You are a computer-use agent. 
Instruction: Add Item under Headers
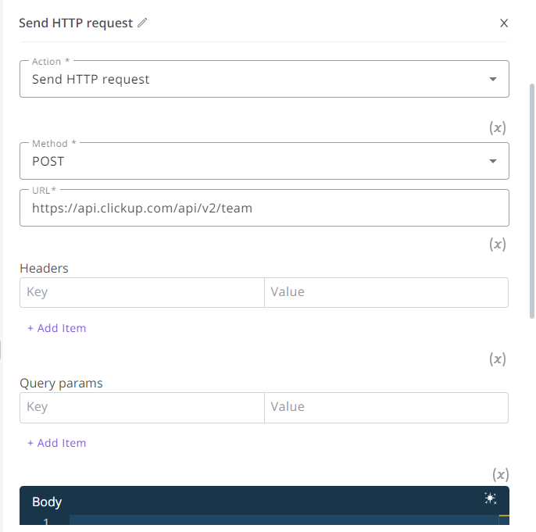tap(57, 328)
